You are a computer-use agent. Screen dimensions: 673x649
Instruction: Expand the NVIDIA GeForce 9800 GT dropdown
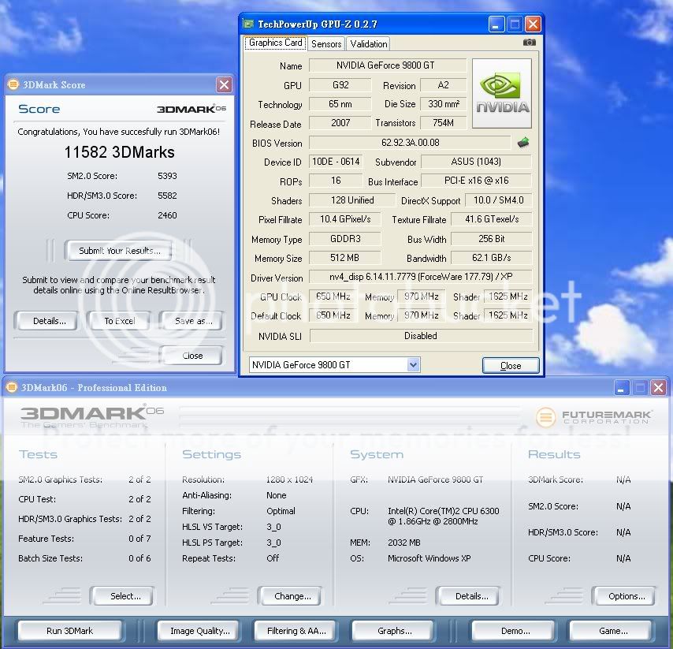click(413, 365)
